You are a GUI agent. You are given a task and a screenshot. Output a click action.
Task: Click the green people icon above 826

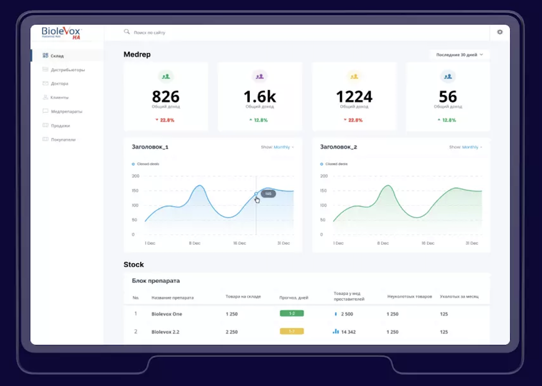(166, 77)
